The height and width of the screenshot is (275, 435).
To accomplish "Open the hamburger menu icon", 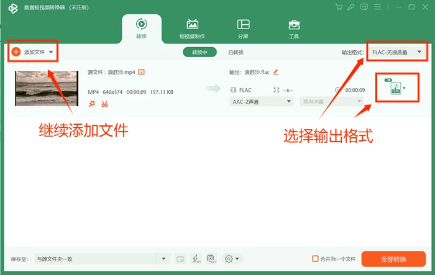I will tap(378, 7).
